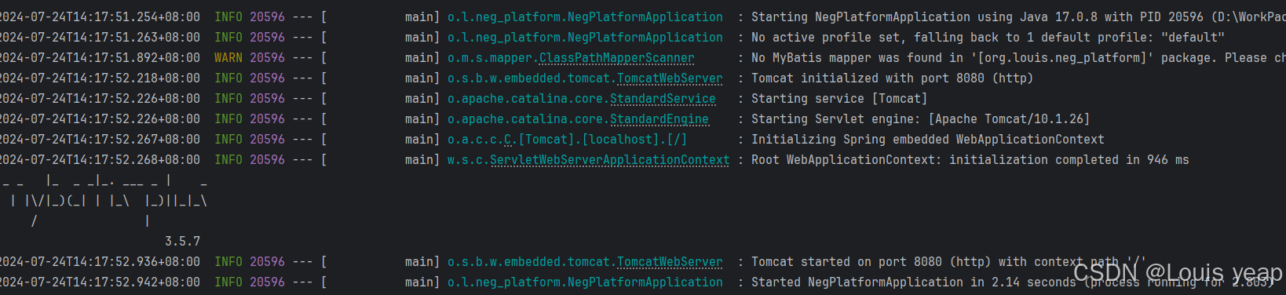Image resolution: width=1286 pixels, height=295 pixels.
Task: Open the StandardEngine class link
Action: point(659,119)
